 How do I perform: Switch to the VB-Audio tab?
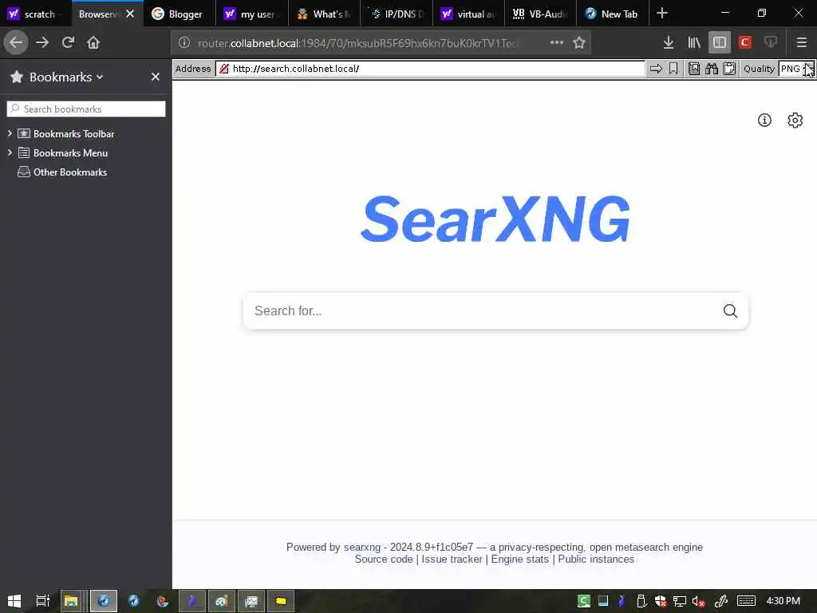540,14
